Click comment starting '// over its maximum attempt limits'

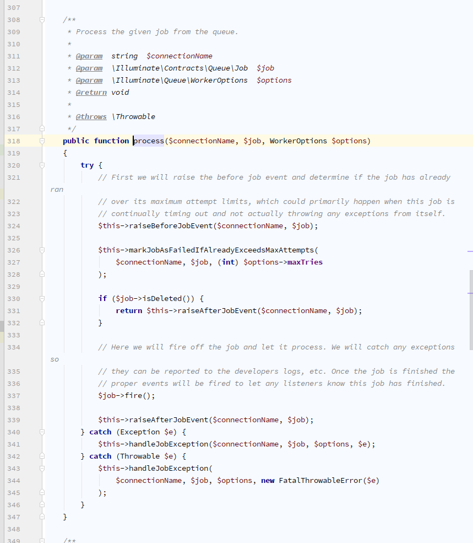point(276,202)
